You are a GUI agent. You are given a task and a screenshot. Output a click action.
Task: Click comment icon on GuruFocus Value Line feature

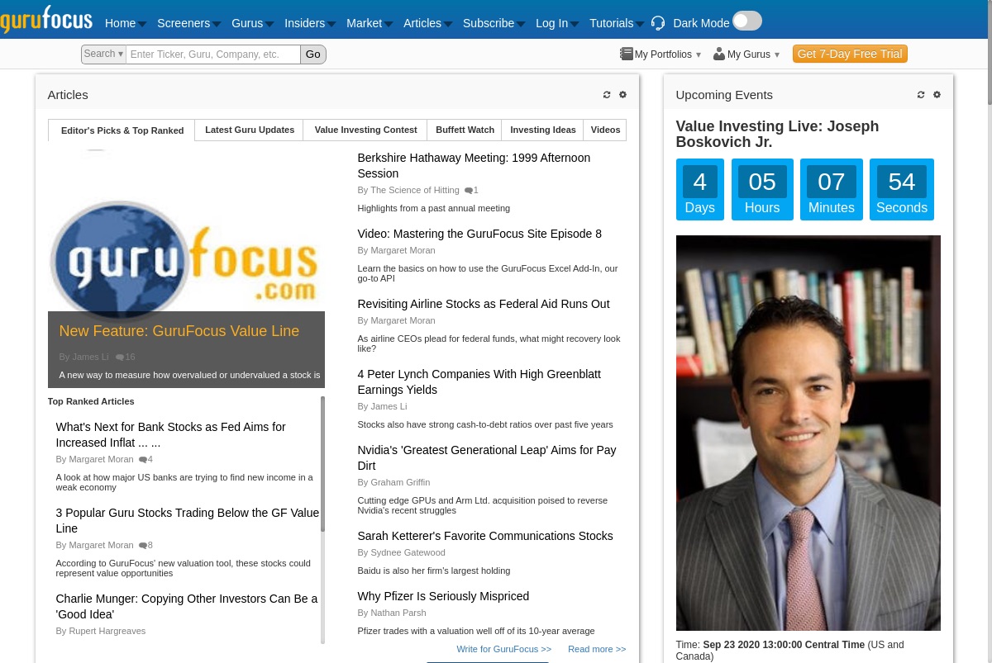coord(120,358)
